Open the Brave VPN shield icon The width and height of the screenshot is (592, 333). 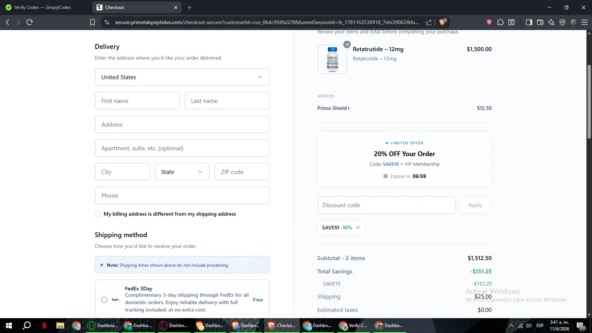(562, 22)
